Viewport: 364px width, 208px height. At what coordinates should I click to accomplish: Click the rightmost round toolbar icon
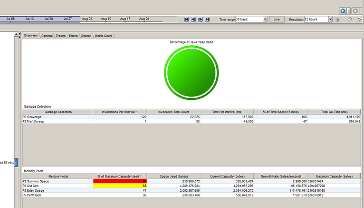(x=359, y=19)
